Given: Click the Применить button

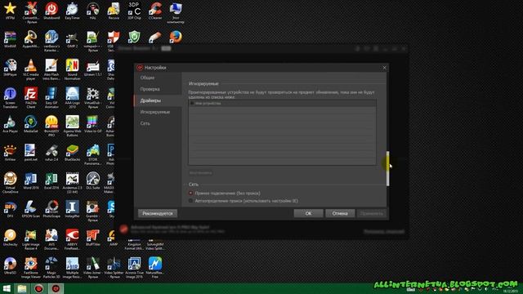Looking at the screenshot, I should pos(372,213).
